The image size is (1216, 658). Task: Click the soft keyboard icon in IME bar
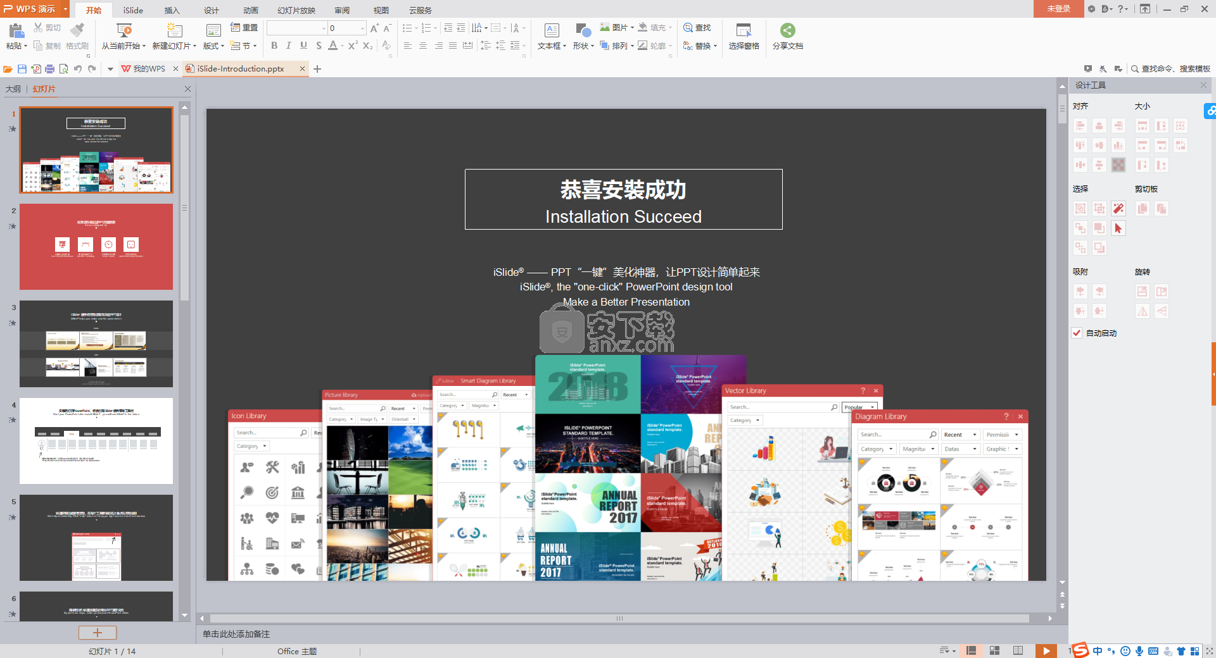coord(1153,651)
